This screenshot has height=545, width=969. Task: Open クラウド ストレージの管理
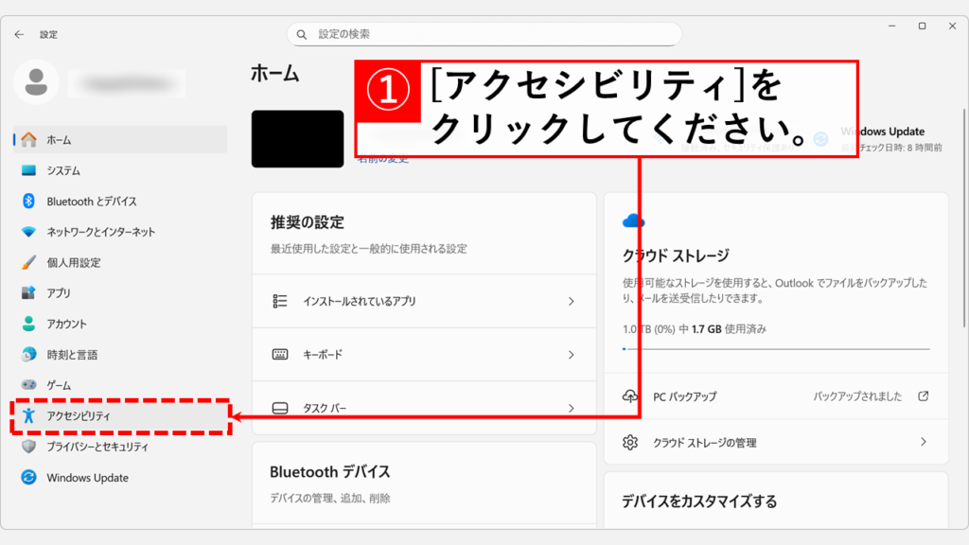[776, 442]
